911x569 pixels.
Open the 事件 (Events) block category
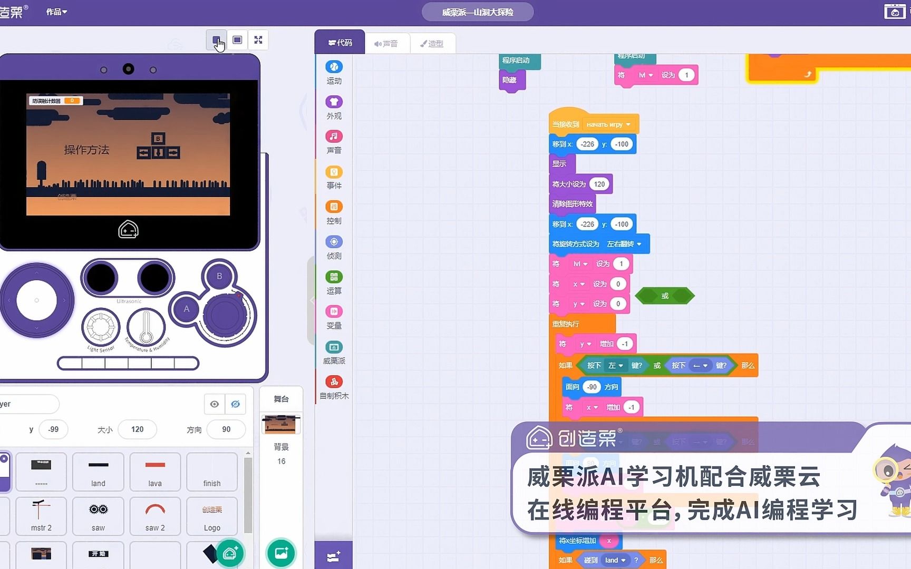point(334,178)
